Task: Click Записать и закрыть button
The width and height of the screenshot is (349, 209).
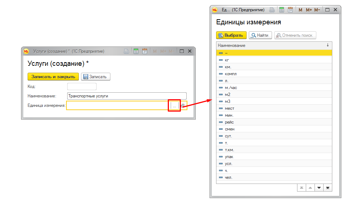Action: (53, 77)
